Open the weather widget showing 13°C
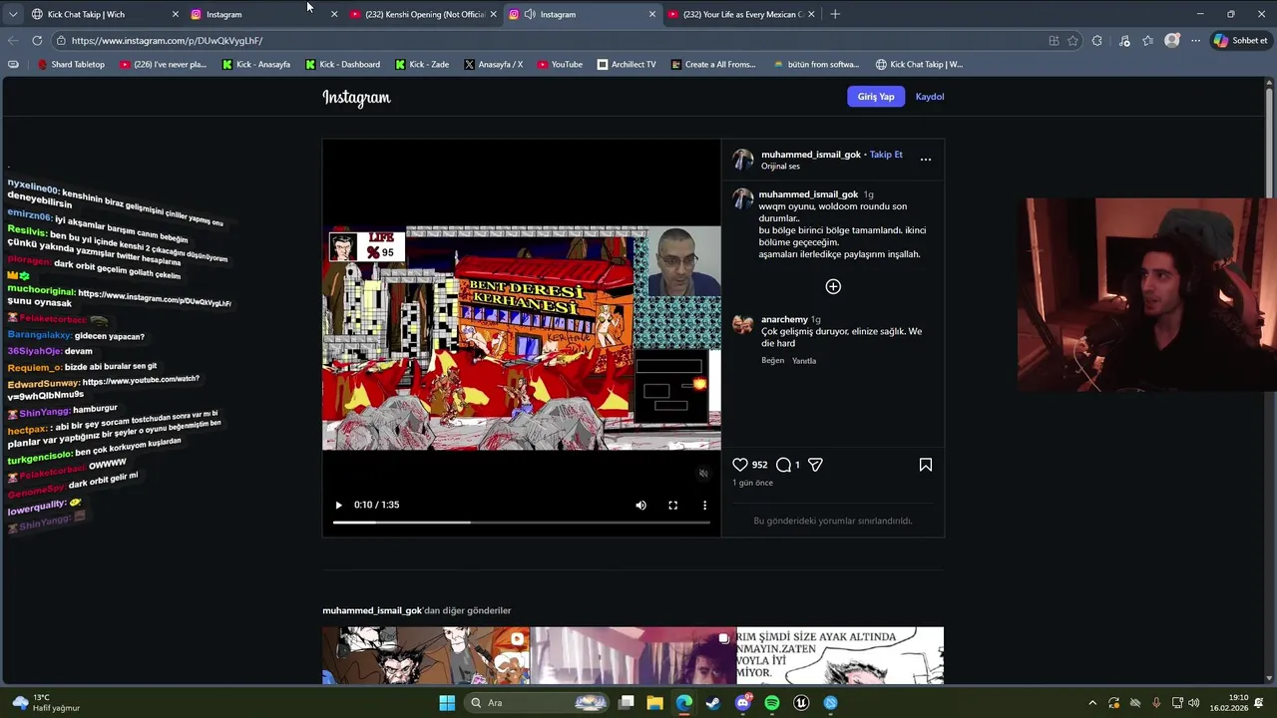Viewport: 1277px width, 718px height. tap(44, 703)
